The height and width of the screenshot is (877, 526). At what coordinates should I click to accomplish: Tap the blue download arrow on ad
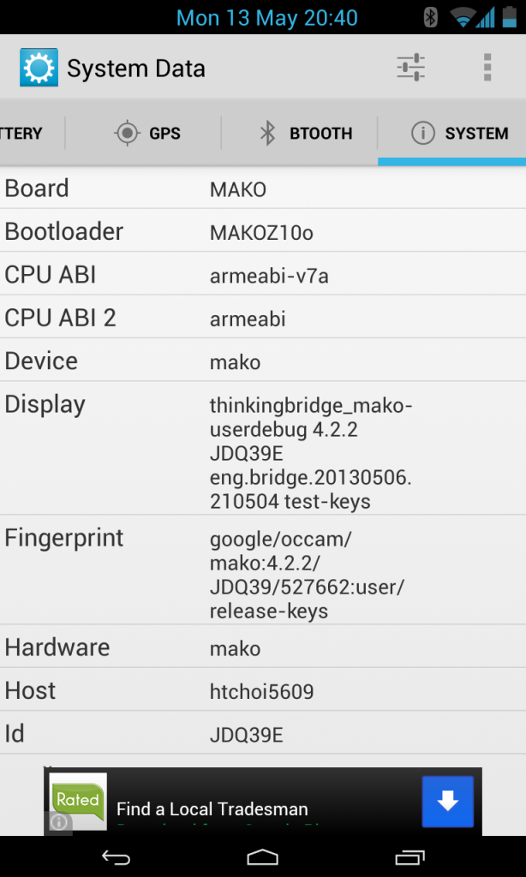tap(447, 802)
